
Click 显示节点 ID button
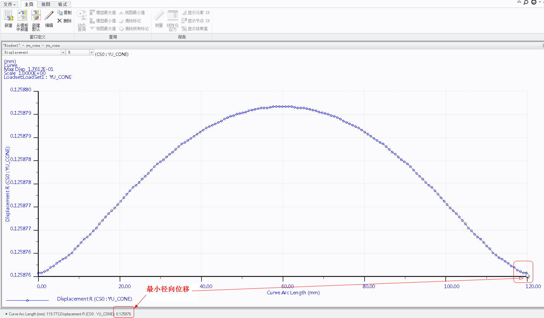[196, 21]
